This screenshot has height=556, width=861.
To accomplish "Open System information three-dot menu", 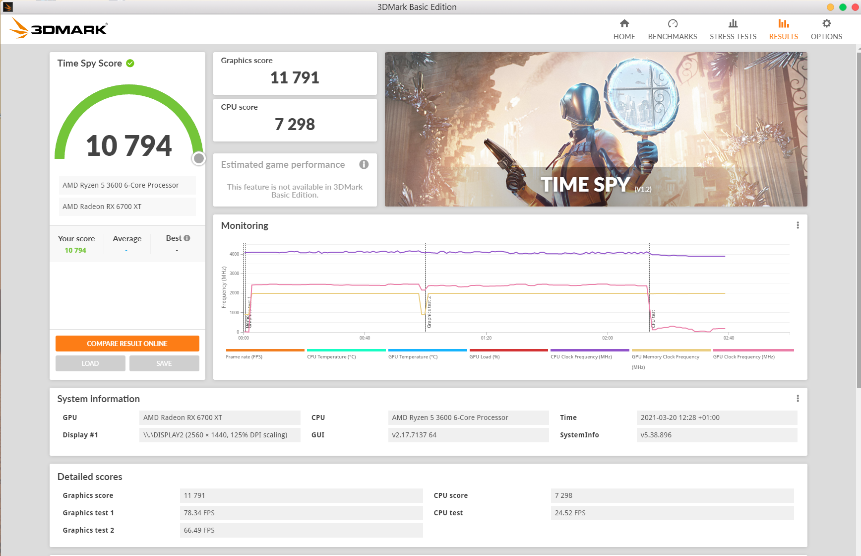I will [798, 399].
